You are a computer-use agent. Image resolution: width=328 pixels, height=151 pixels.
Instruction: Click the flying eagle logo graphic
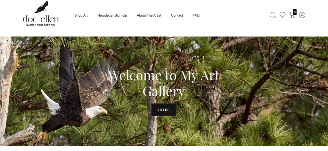click(41, 7)
